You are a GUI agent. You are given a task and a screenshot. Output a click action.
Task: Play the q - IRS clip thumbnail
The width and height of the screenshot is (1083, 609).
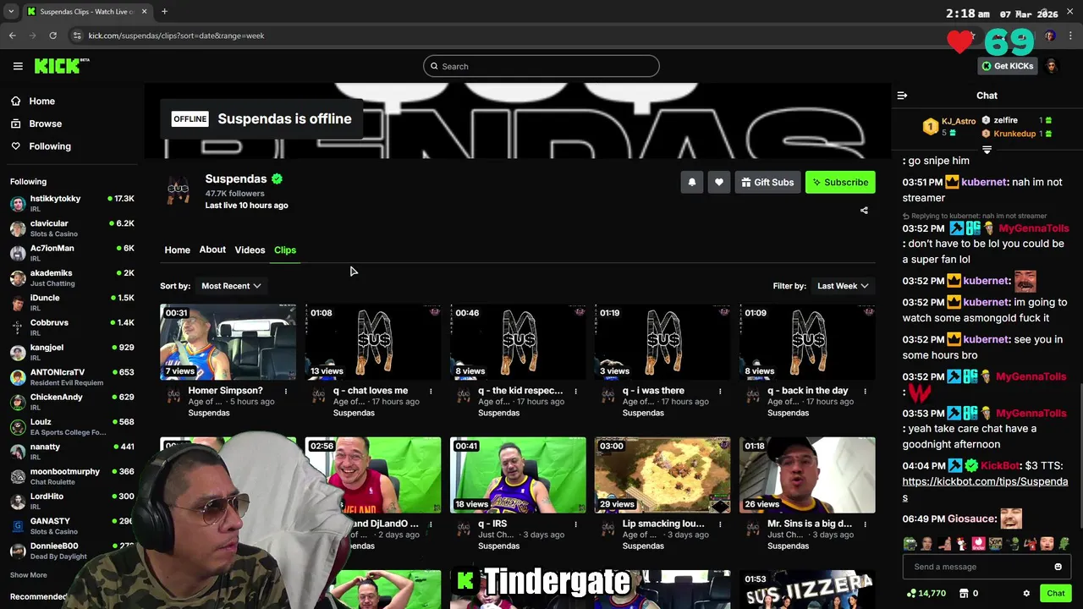518,475
